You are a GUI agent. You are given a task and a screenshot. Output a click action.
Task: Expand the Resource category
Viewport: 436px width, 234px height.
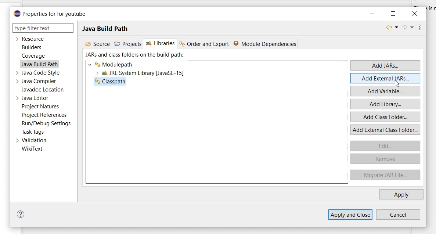17,39
